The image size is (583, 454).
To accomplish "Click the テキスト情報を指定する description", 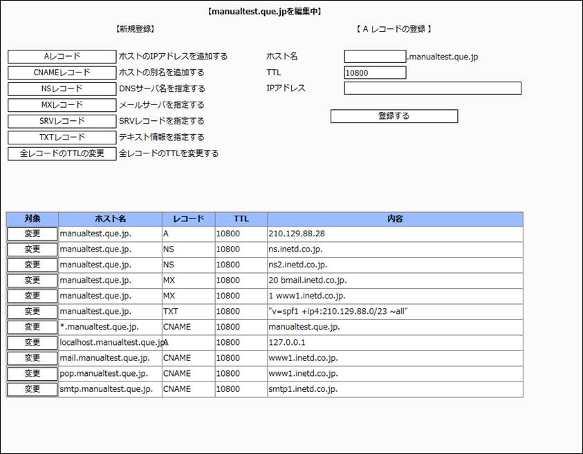I will tap(162, 137).
